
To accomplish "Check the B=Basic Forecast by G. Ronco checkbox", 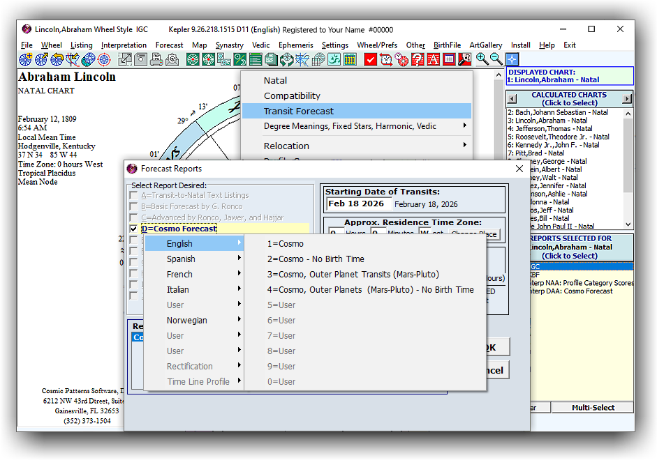I will click(133, 206).
